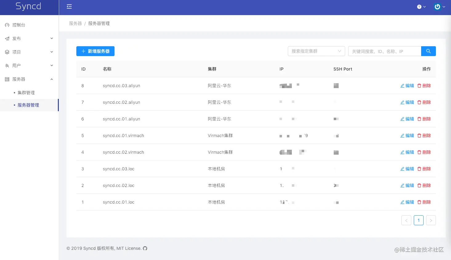Delete server syncd.cc.03.loc
Screen dimensions: 451x260
(424, 169)
